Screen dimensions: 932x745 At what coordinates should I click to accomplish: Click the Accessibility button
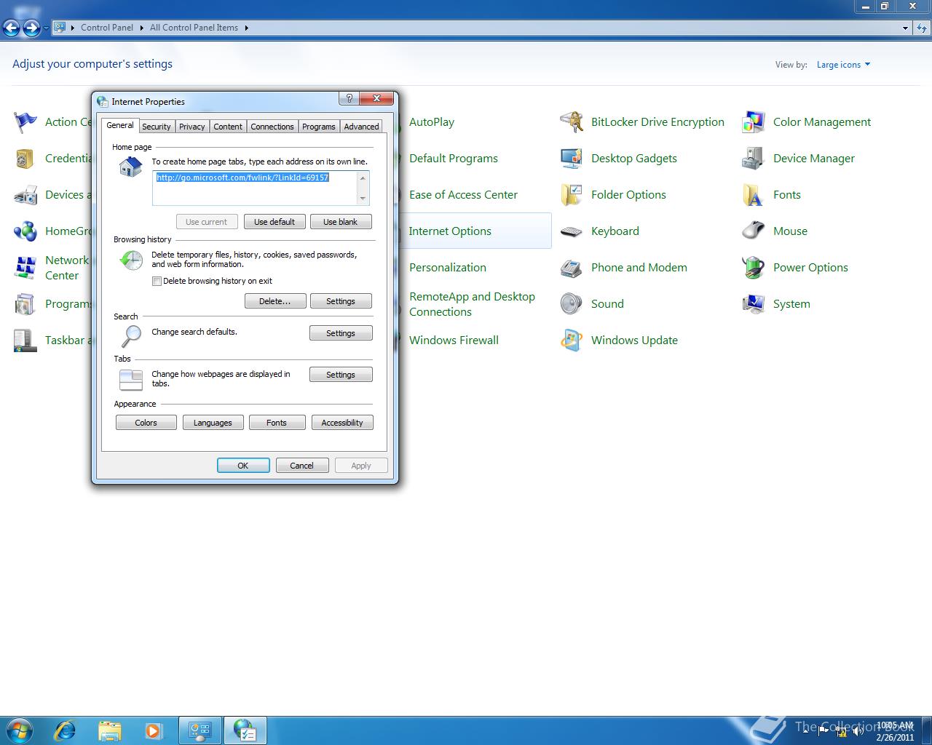(x=342, y=423)
